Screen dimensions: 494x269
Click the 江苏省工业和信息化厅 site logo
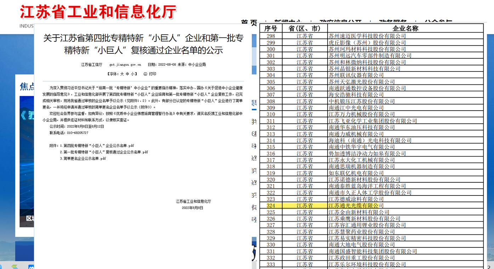coord(98,12)
